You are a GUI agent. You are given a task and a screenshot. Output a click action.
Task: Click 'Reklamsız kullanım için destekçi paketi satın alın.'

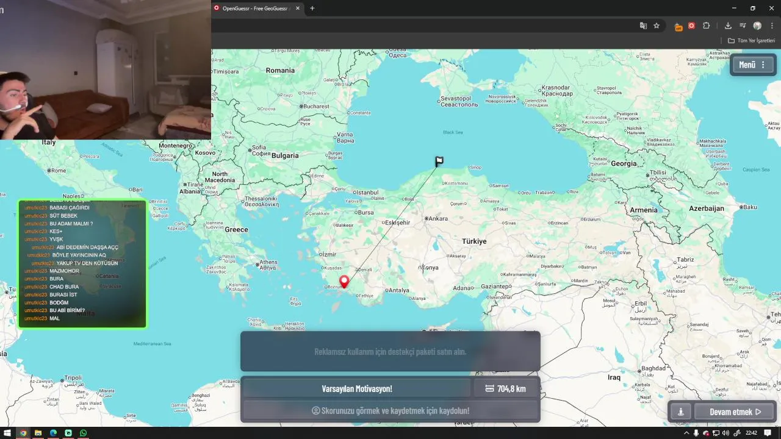tap(390, 352)
